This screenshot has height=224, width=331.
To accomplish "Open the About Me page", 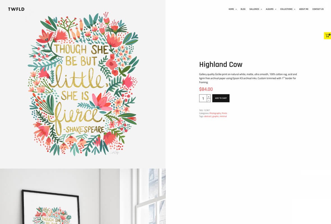I will [304, 9].
